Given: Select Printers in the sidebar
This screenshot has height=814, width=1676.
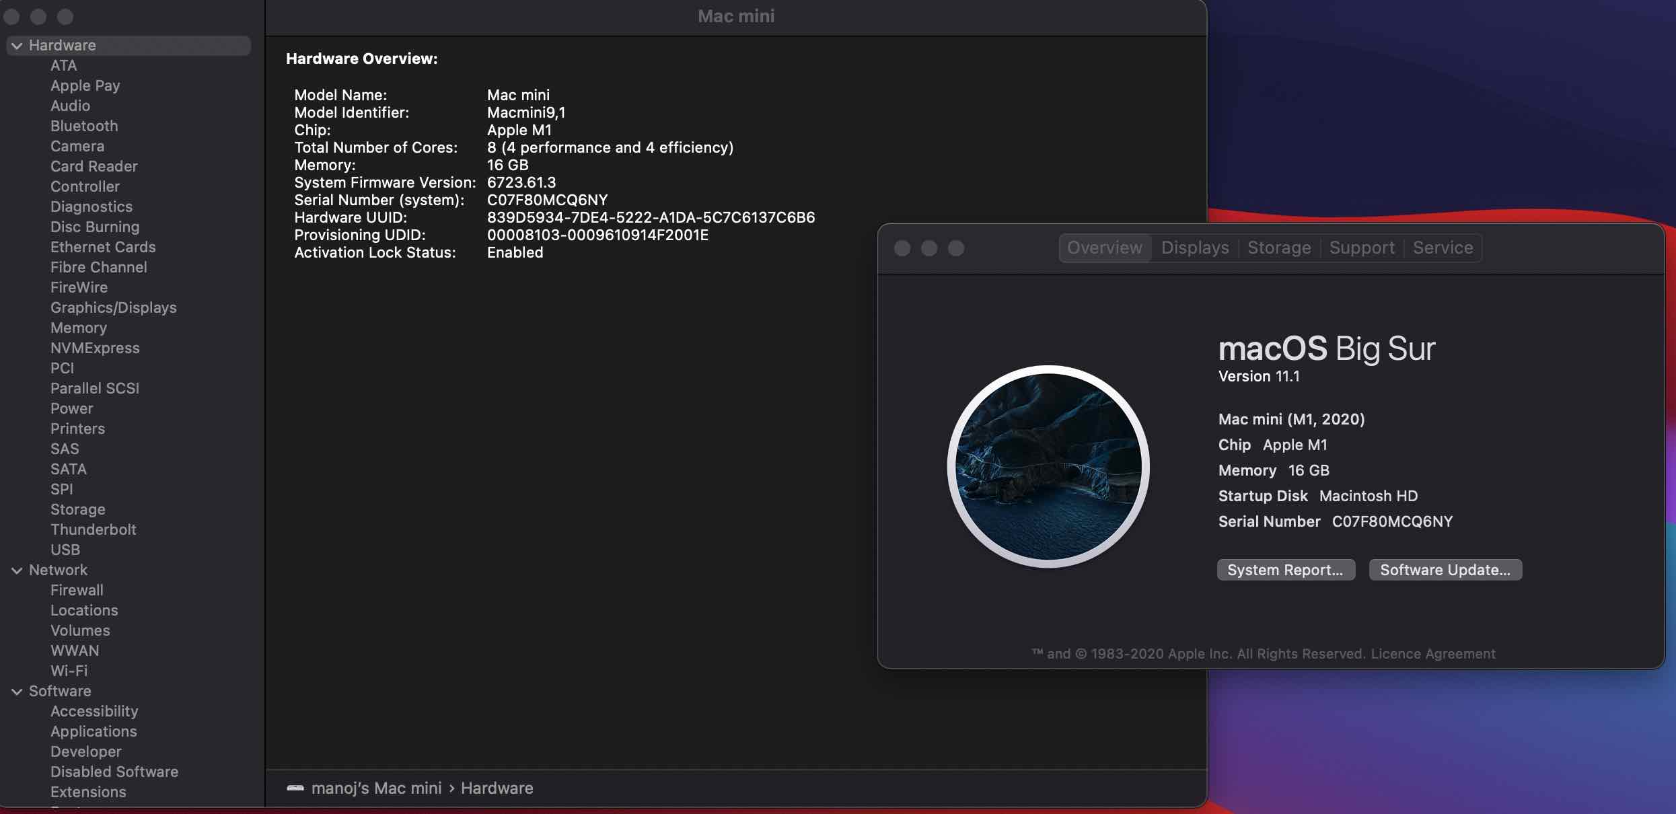Looking at the screenshot, I should pos(77,429).
